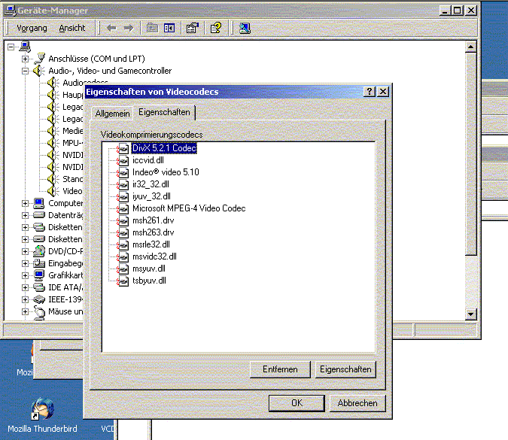Click the folder view toolbar icon

pyautogui.click(x=152, y=28)
